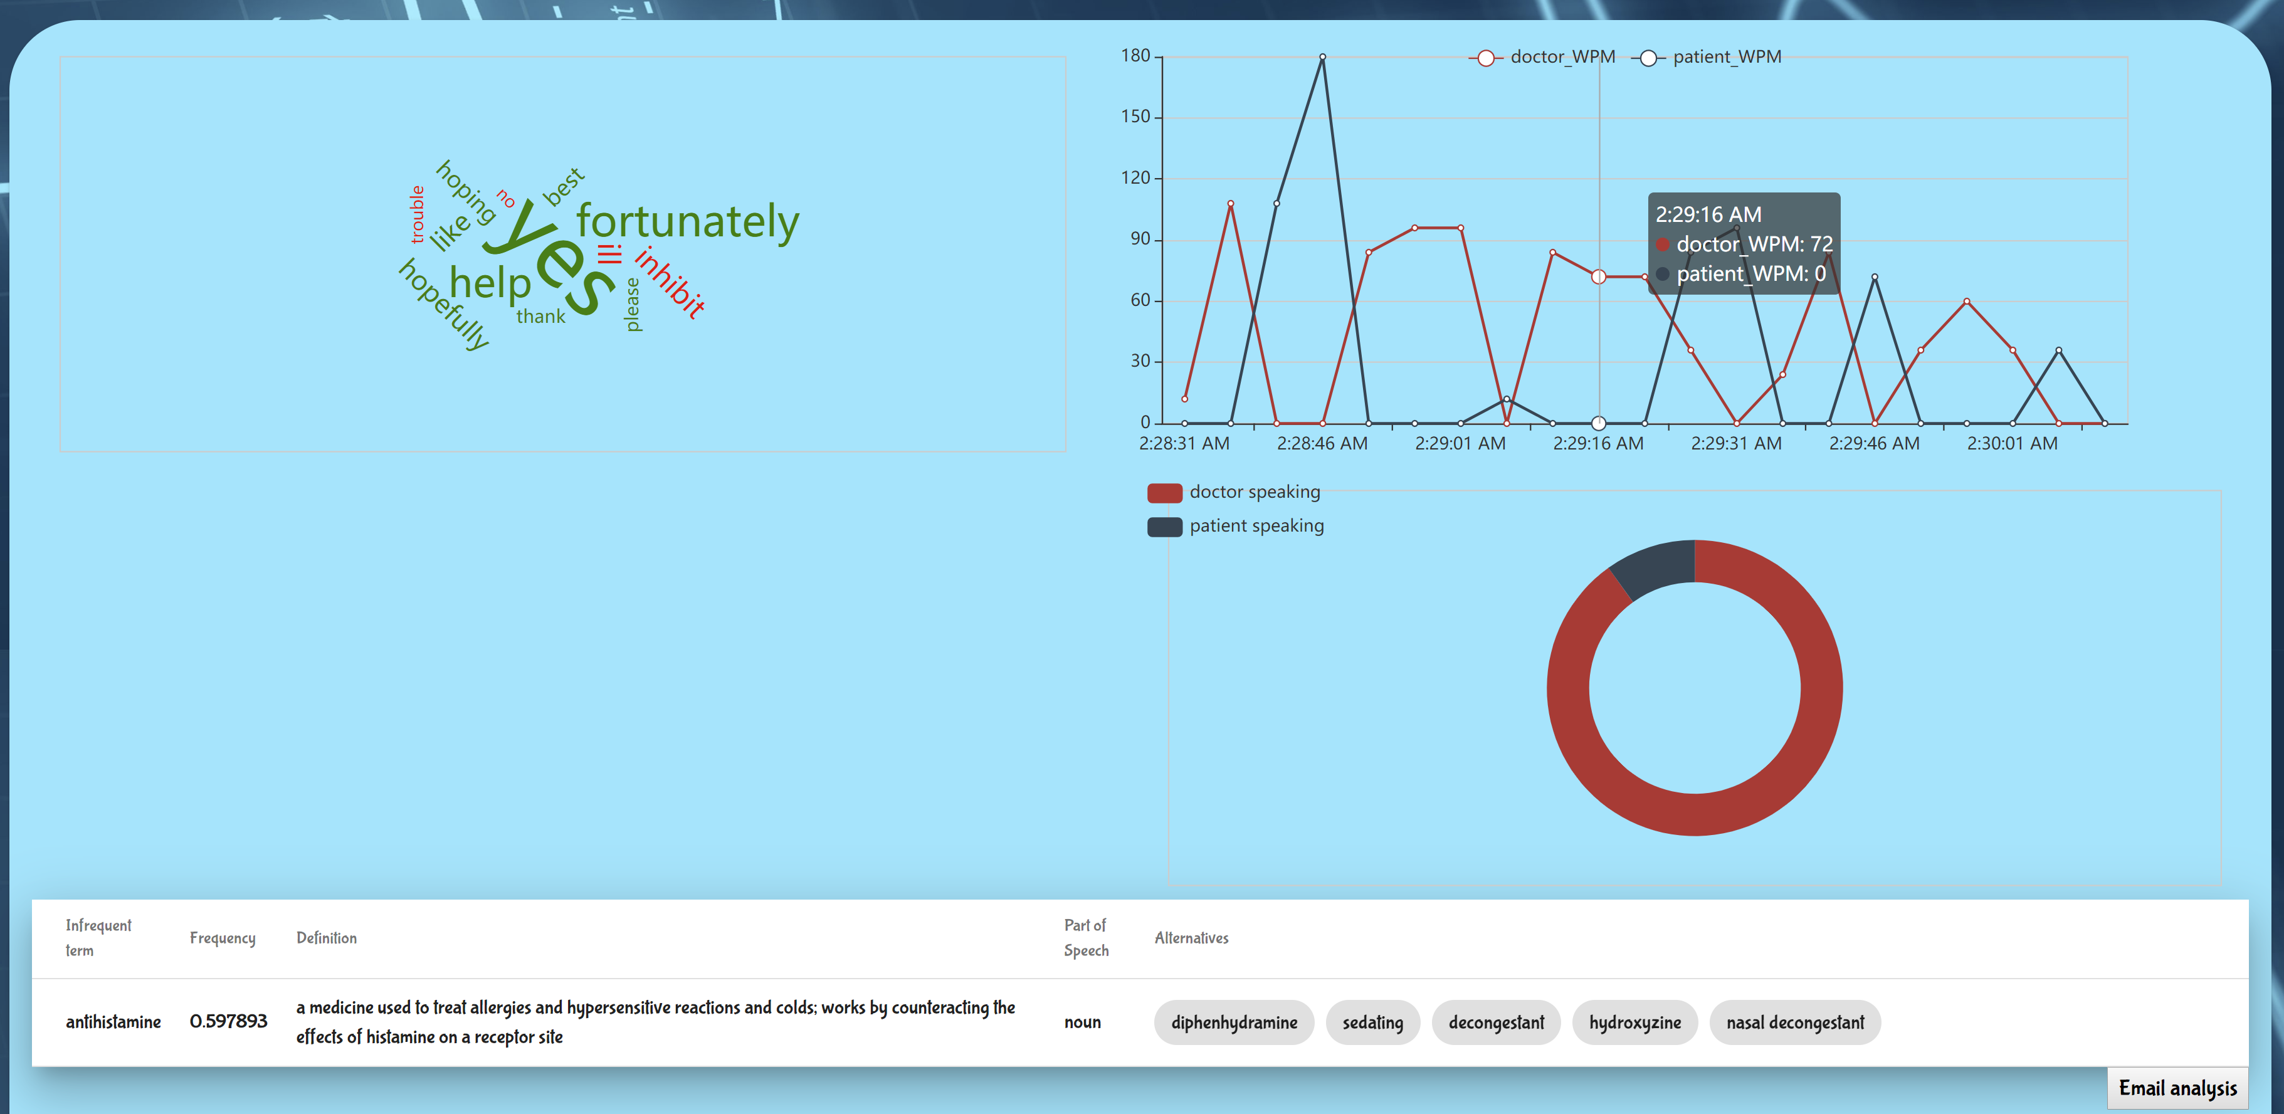2284x1114 pixels.
Task: Select the diphenhydramine alternative chip
Action: pos(1233,1022)
